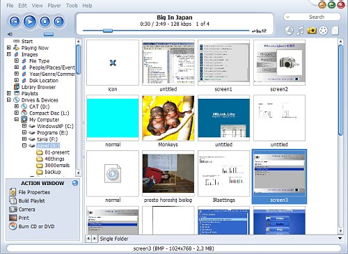Click the track position slider thumb
The image size is (348, 254).
(x=108, y=31)
